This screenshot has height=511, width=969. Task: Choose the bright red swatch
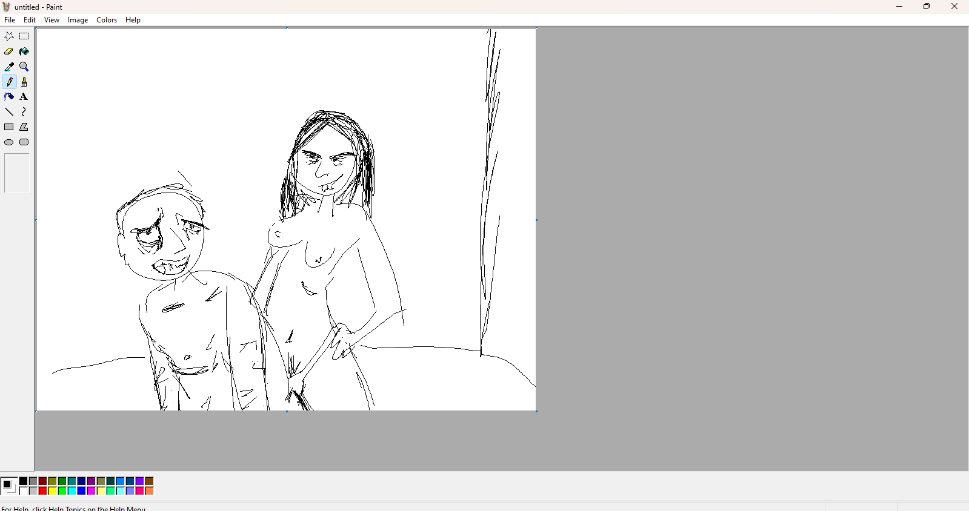[43, 491]
